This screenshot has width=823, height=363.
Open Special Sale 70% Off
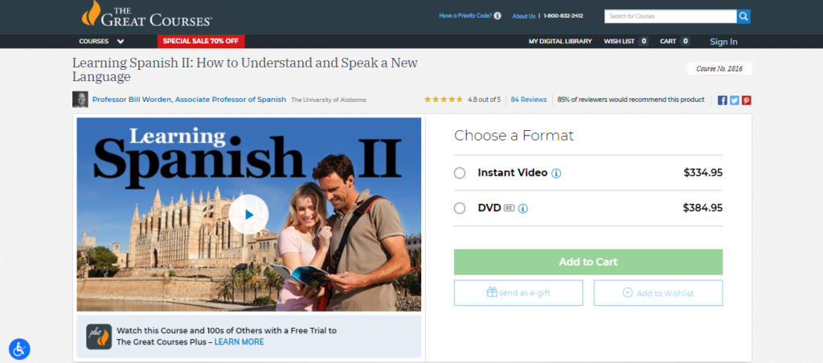click(201, 42)
